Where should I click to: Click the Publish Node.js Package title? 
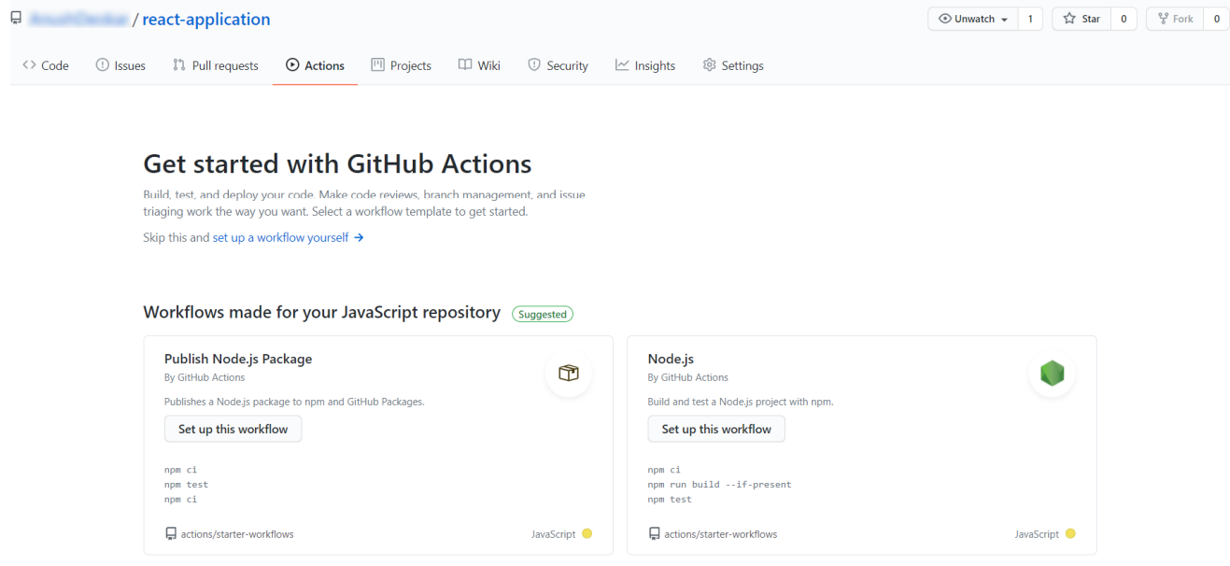238,359
